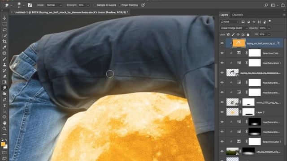Hide the Hue/Saturation 1 layer
The image size is (287, 161).
click(222, 63)
